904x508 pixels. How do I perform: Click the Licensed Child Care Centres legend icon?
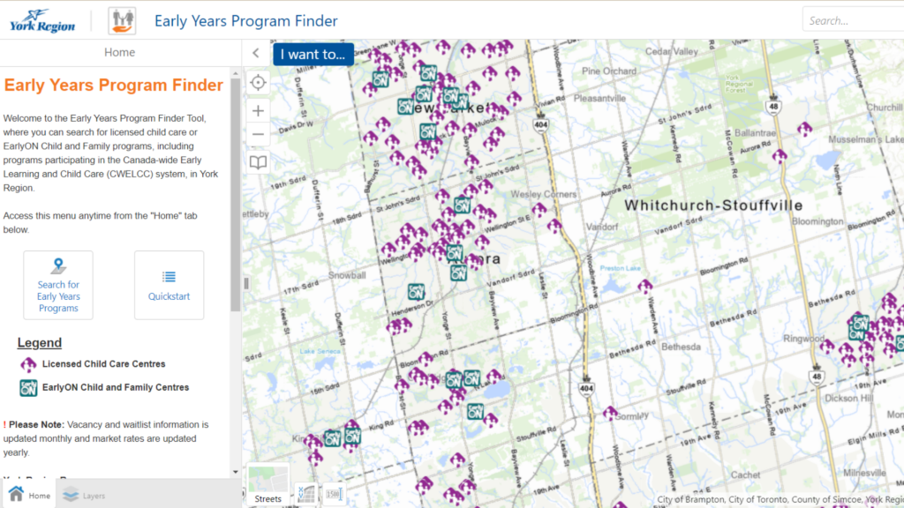pyautogui.click(x=27, y=363)
